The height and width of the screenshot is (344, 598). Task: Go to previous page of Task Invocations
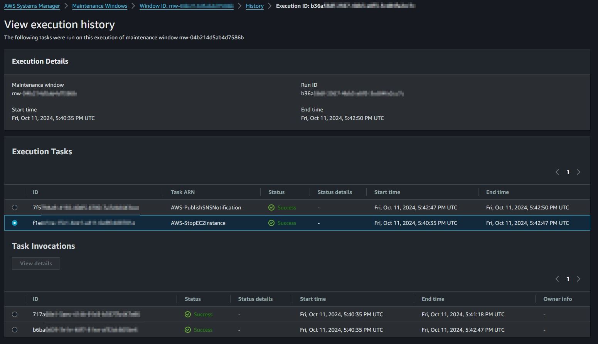[557, 279]
